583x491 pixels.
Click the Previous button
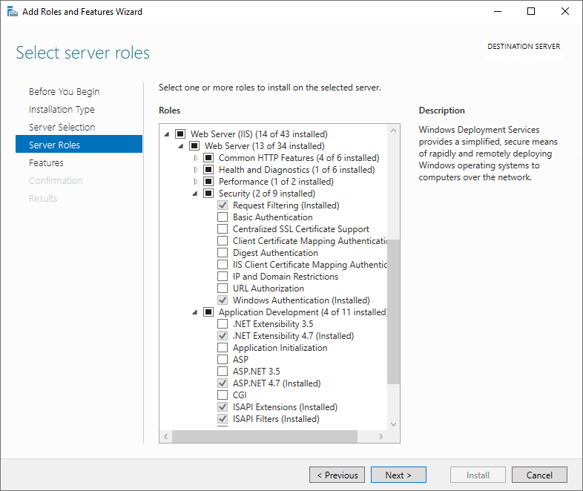coord(337,475)
